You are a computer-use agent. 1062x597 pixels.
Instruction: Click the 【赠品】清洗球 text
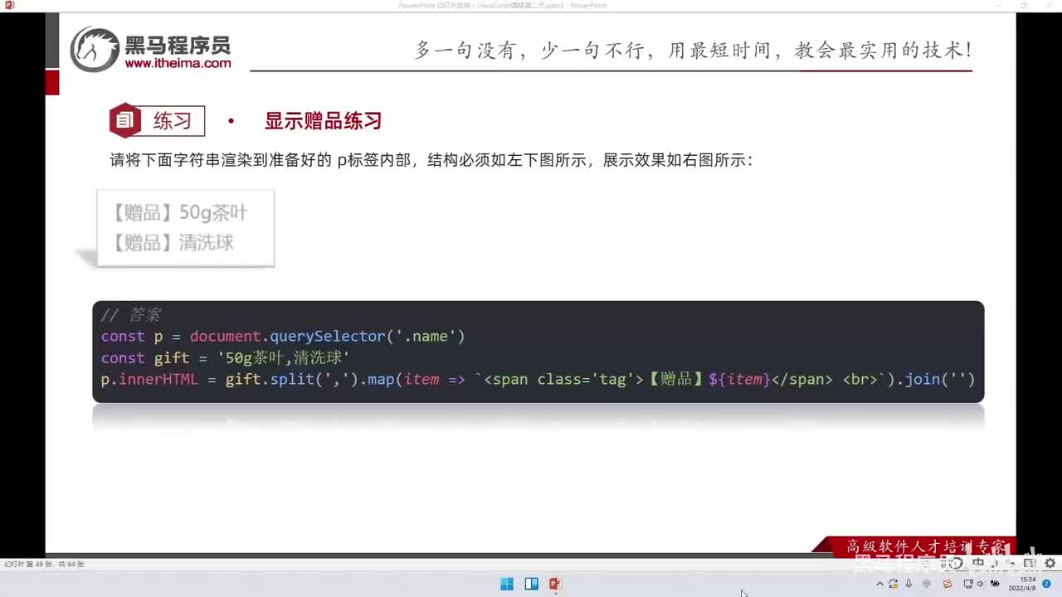[x=173, y=243]
